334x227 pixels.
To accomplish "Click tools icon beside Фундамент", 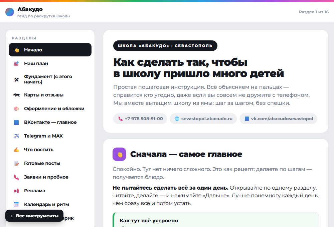I will pyautogui.click(x=16, y=79).
